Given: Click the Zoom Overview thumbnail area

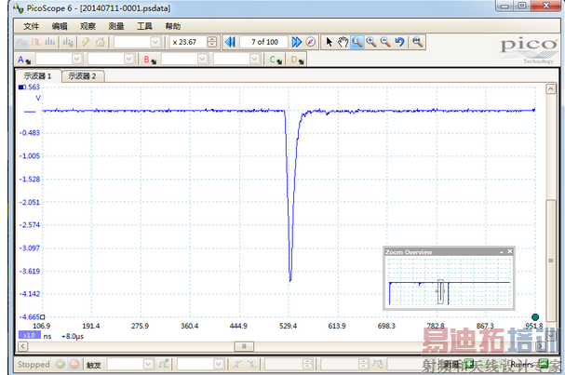Looking at the screenshot, I should point(449,282).
